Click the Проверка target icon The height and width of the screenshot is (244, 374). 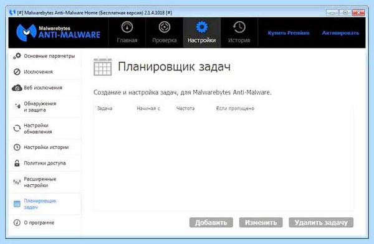[x=165, y=27]
